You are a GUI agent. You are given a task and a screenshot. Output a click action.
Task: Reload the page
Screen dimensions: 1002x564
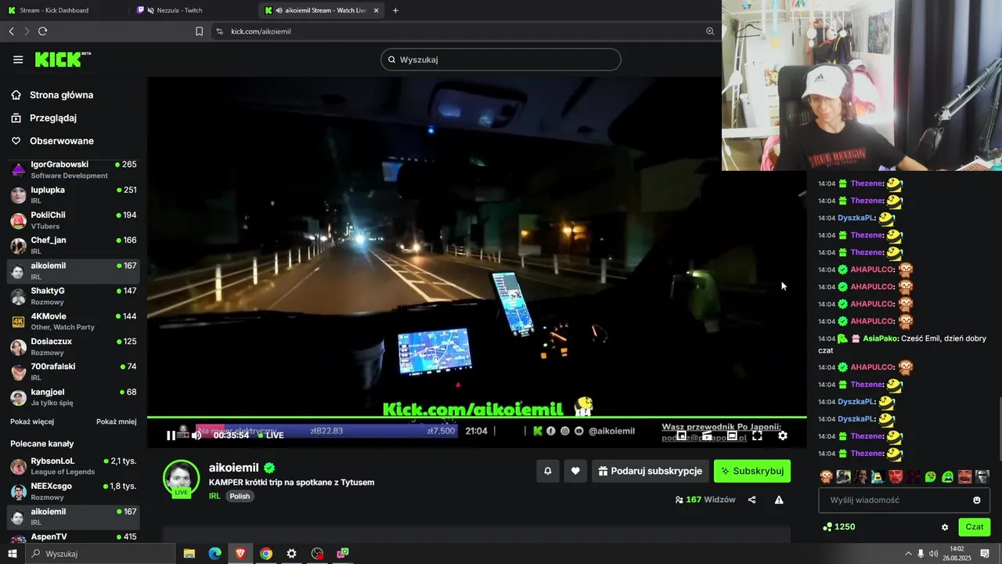(42, 31)
